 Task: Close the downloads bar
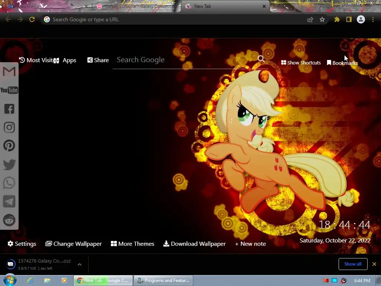click(374, 264)
